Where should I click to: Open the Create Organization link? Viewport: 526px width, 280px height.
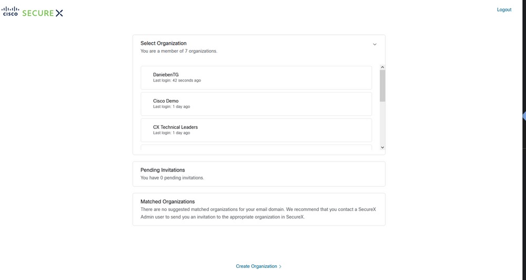tap(256, 266)
